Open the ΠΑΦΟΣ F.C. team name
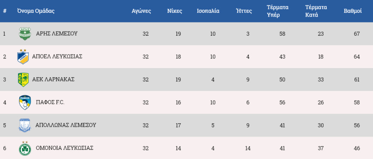Viewport: 373px width, 159px height. click(50, 103)
